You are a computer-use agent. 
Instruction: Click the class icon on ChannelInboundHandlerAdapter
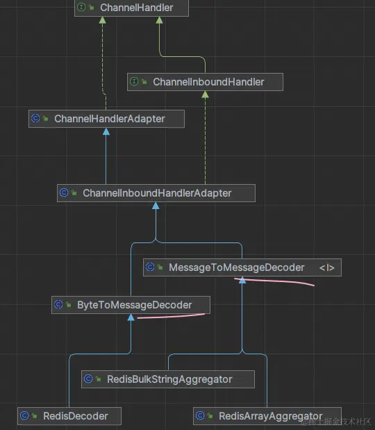pos(64,192)
